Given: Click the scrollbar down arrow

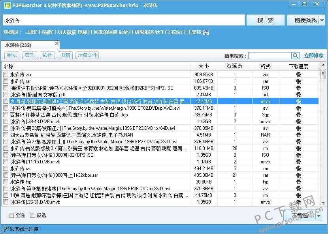Looking at the screenshot, I should [323, 202].
